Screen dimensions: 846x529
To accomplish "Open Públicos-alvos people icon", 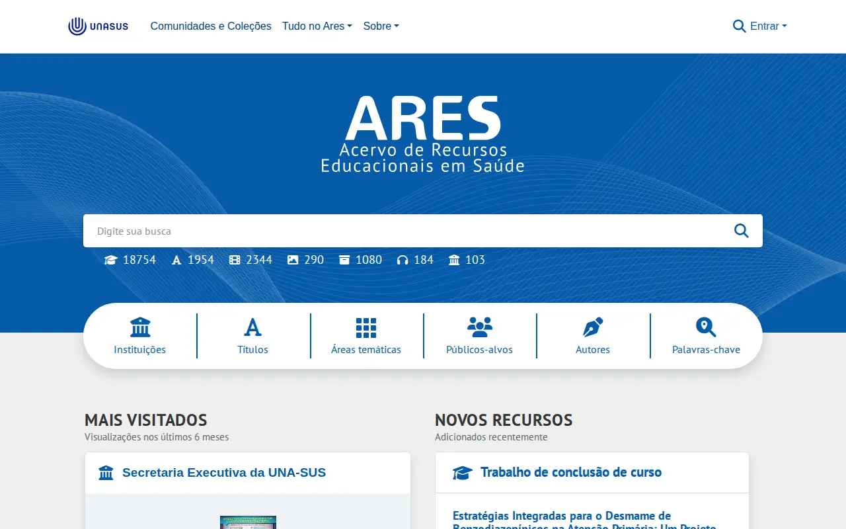I will point(480,327).
